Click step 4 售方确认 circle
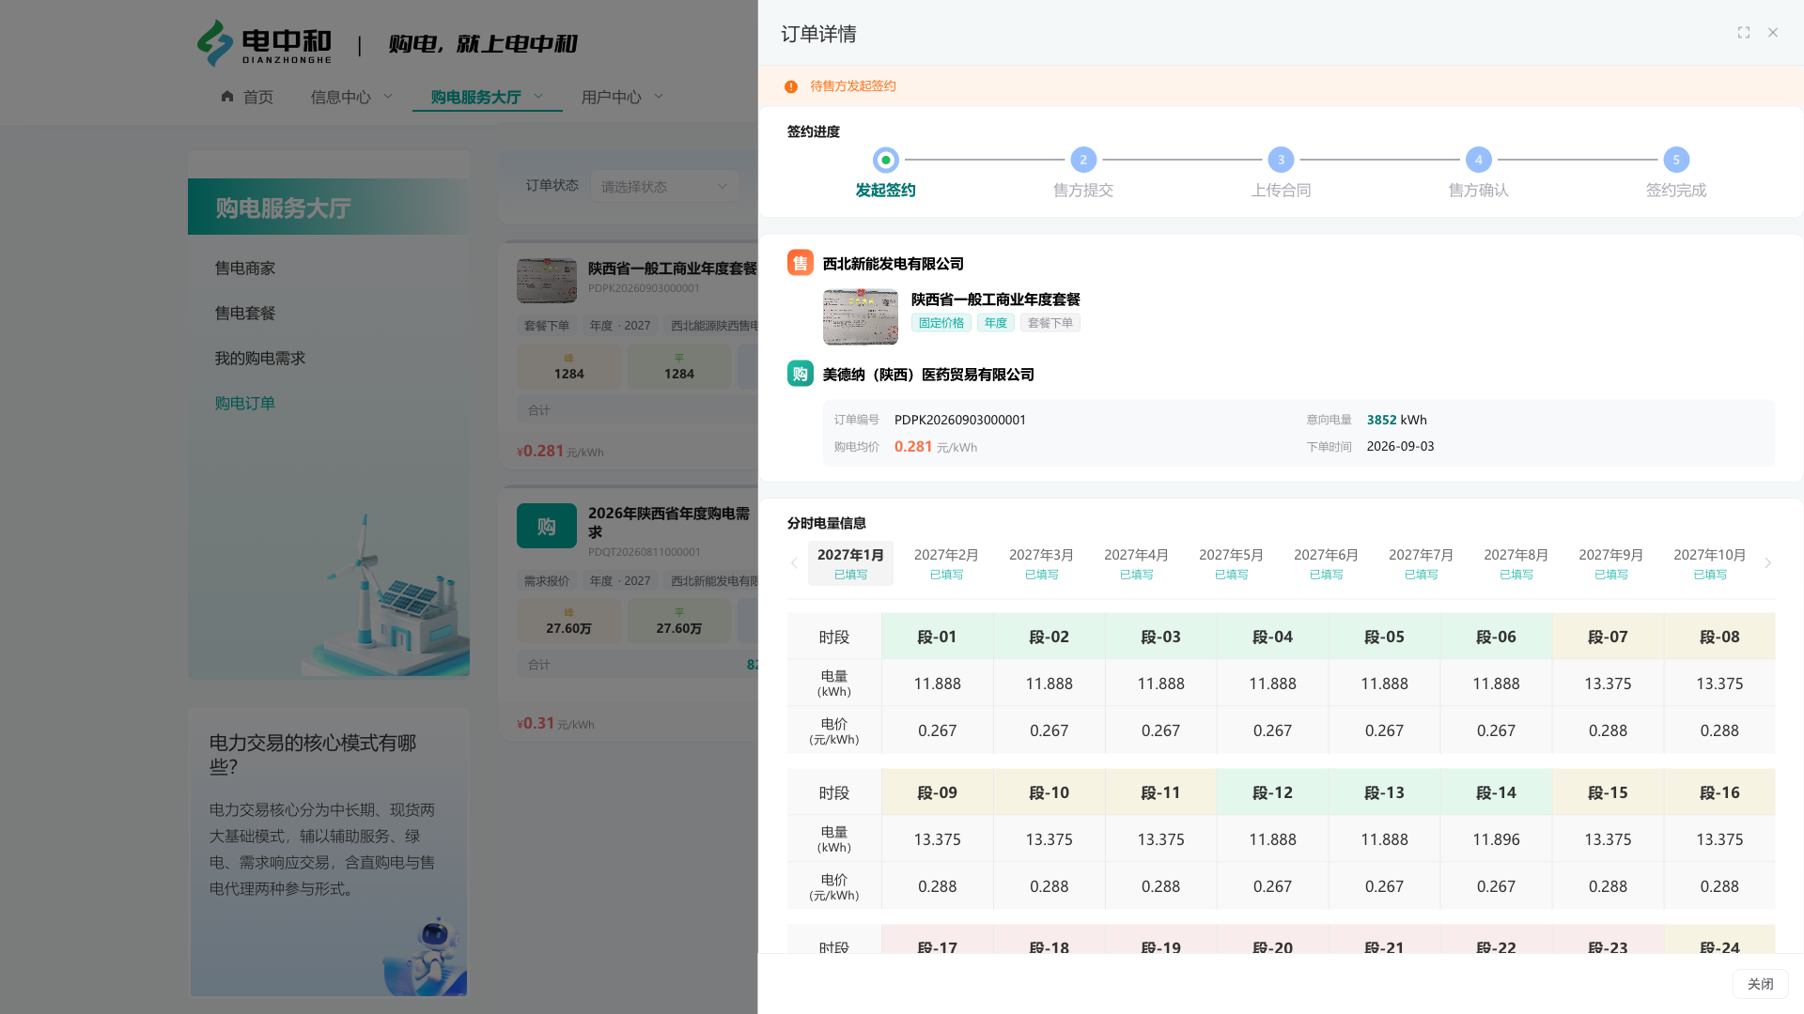 click(1479, 160)
